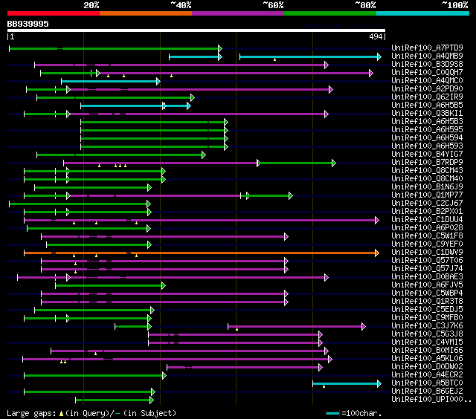The width and height of the screenshot is (476, 419).
Task: Select the UniRef100_Q1R3T8 label
Action: (427, 302)
